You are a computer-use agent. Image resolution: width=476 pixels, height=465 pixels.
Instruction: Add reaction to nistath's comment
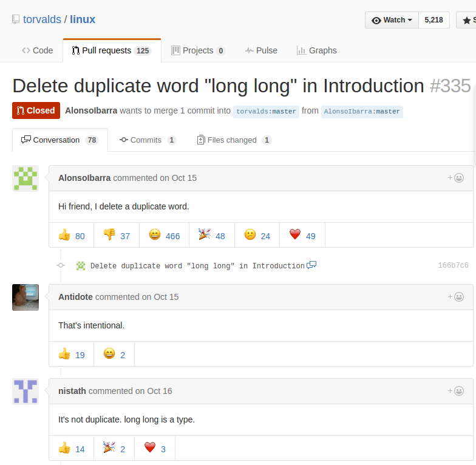point(455,391)
